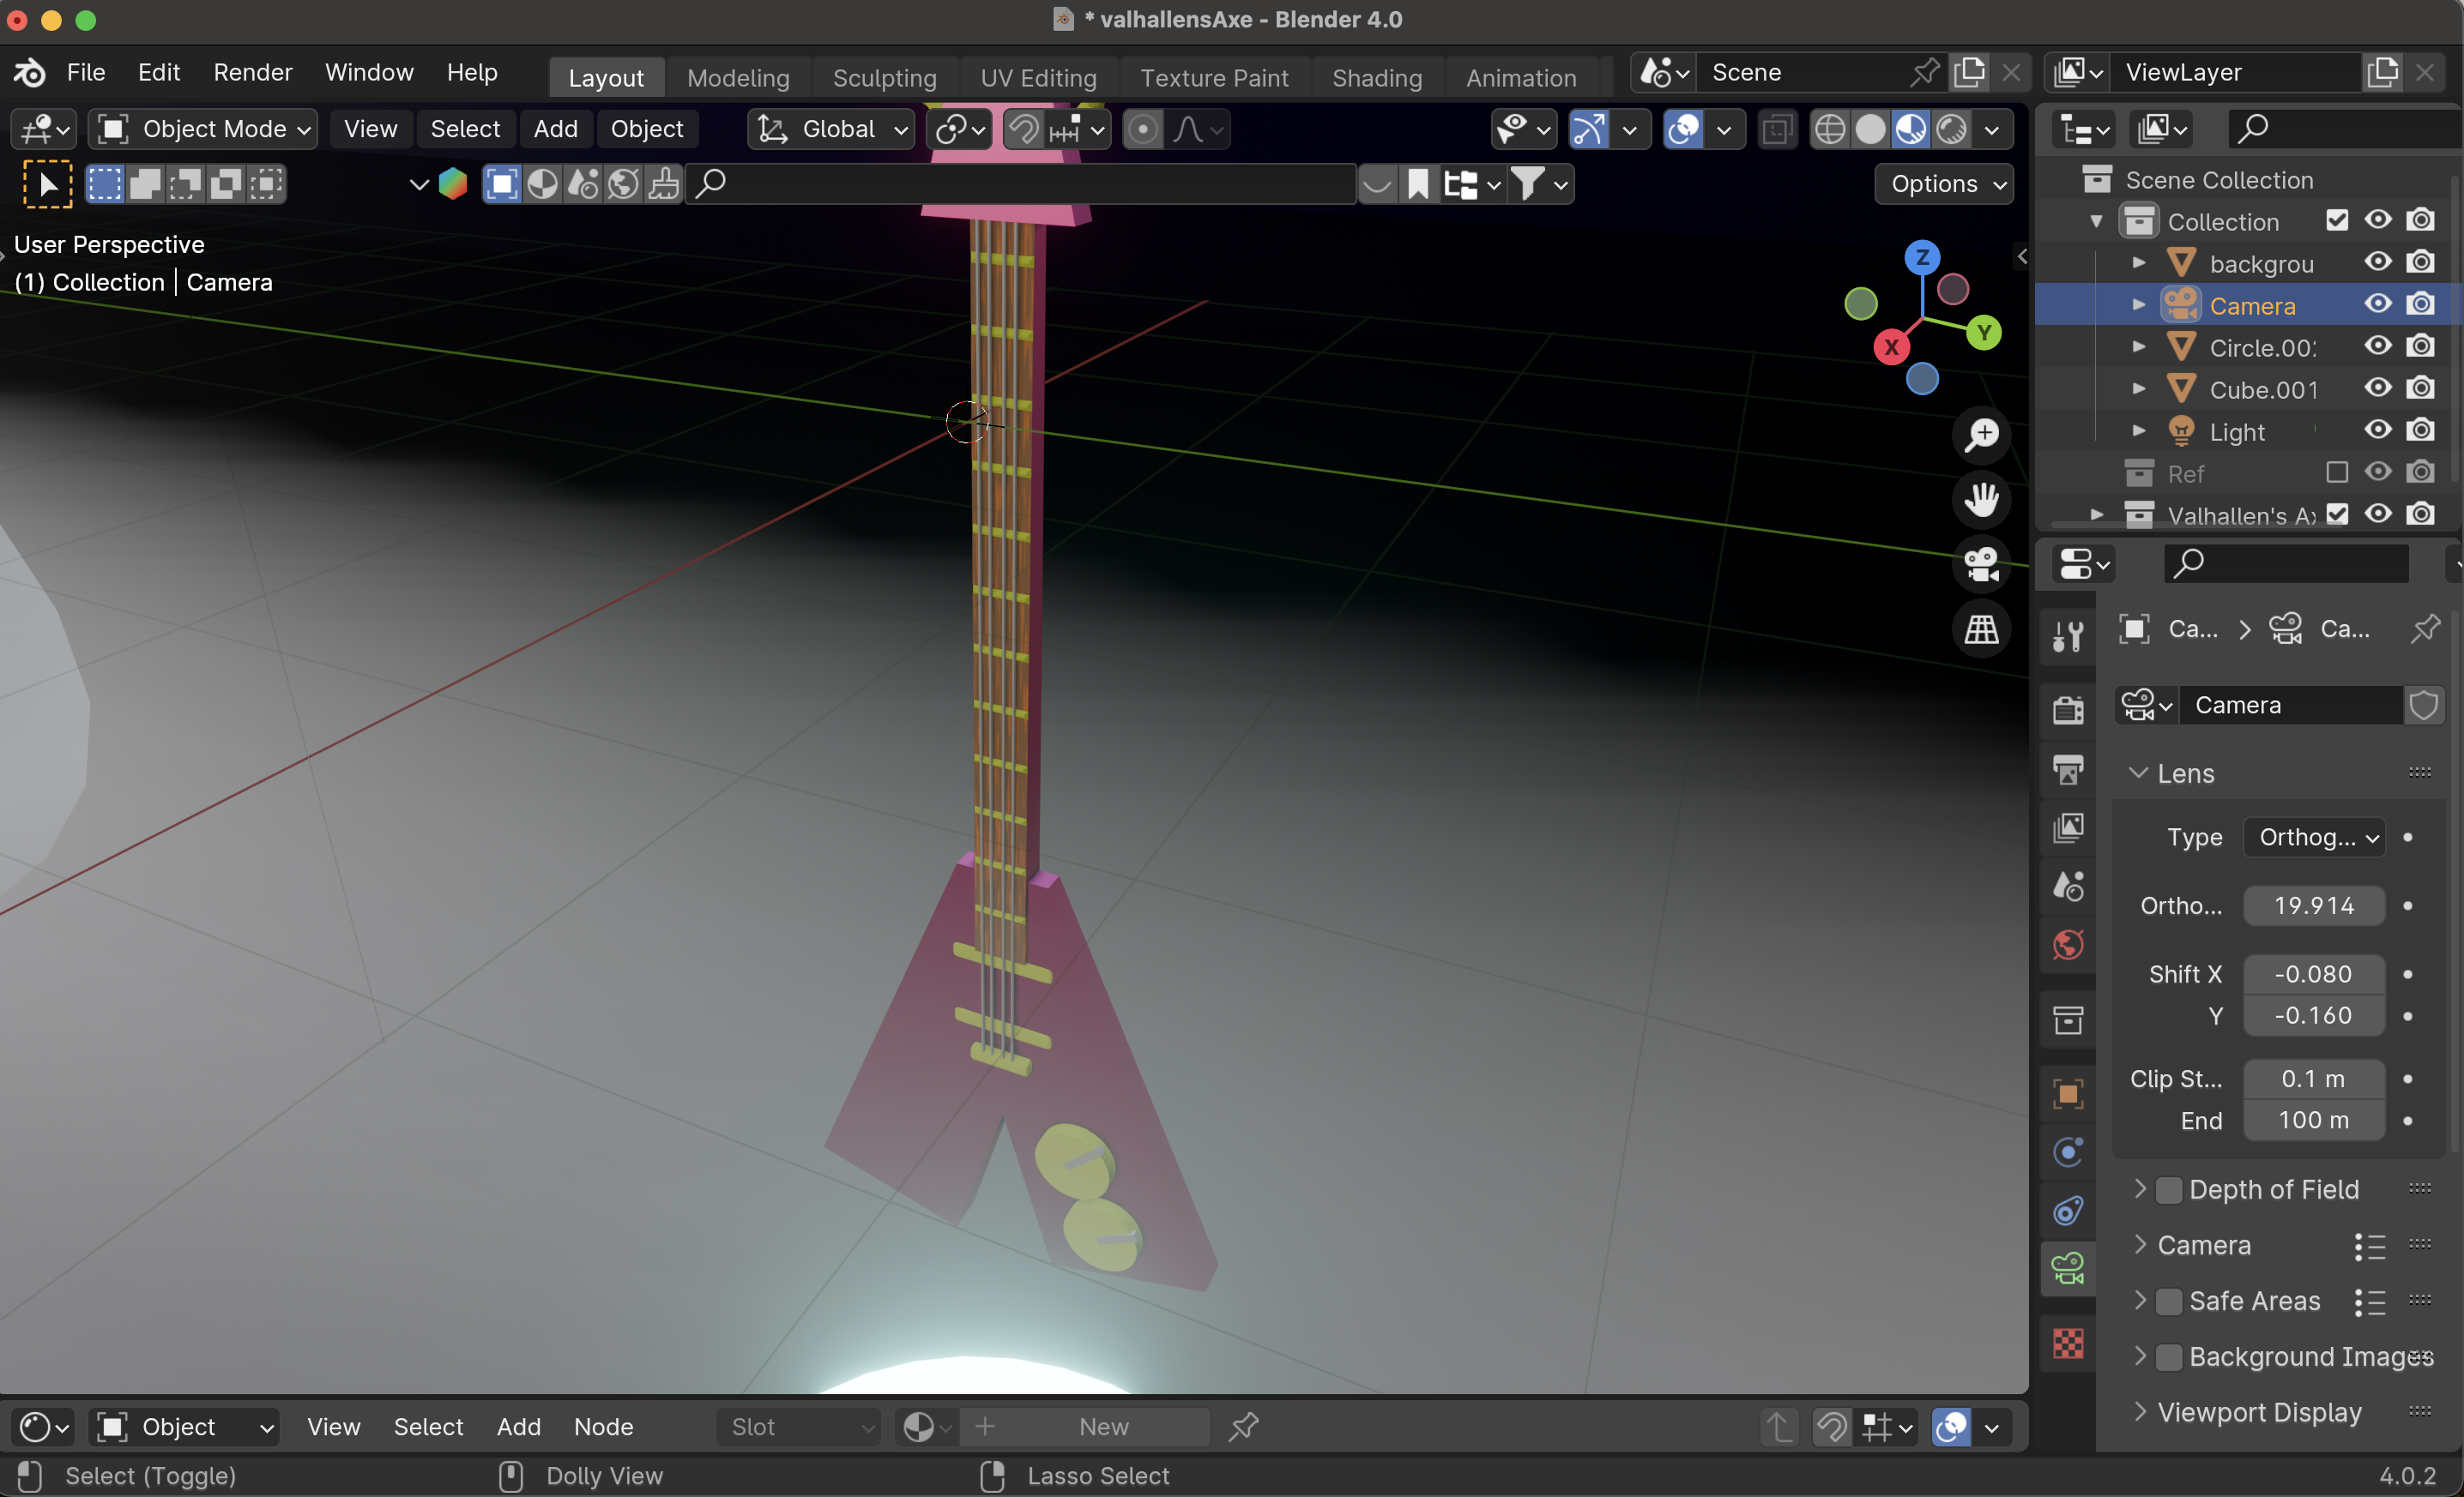Image resolution: width=2464 pixels, height=1497 pixels.
Task: Open the camera Type dropdown
Action: (x=2314, y=838)
